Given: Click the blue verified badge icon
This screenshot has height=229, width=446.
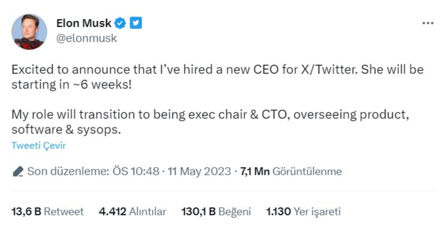Looking at the screenshot, I should click(x=120, y=23).
